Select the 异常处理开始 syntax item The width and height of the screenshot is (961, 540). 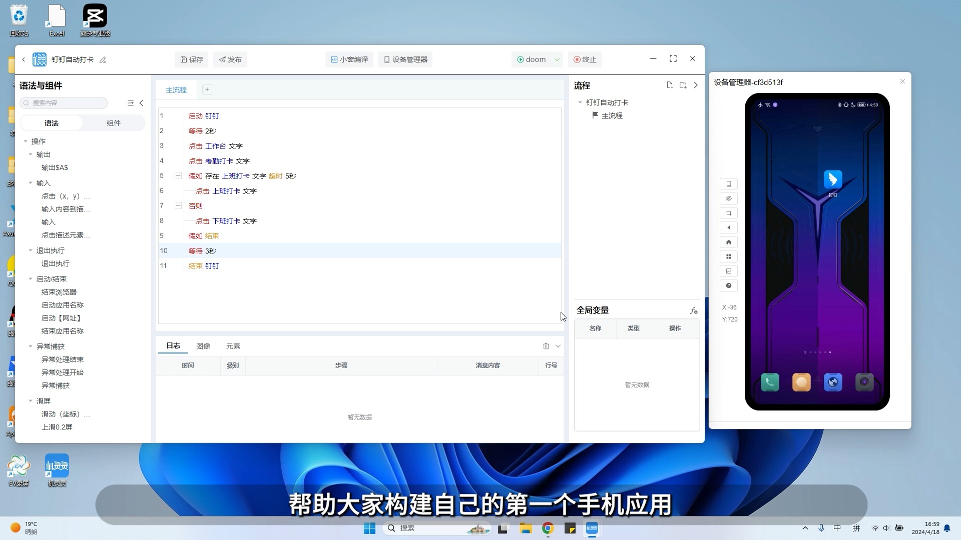coord(63,372)
